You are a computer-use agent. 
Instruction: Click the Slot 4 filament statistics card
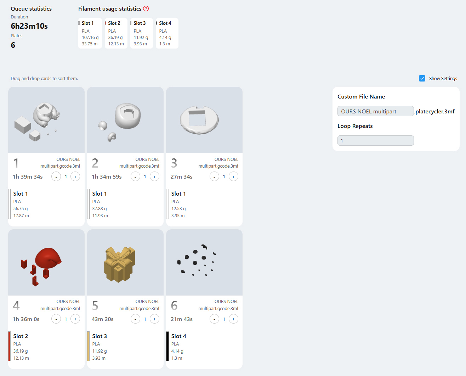pos(167,33)
